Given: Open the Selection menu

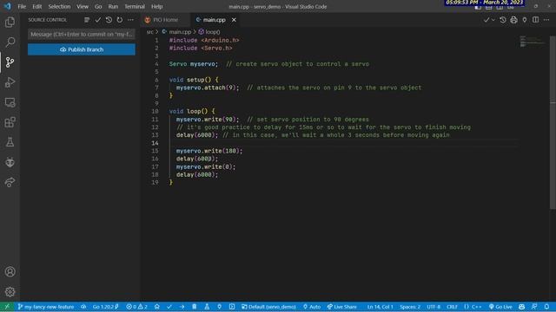Looking at the screenshot, I should tap(59, 6).
